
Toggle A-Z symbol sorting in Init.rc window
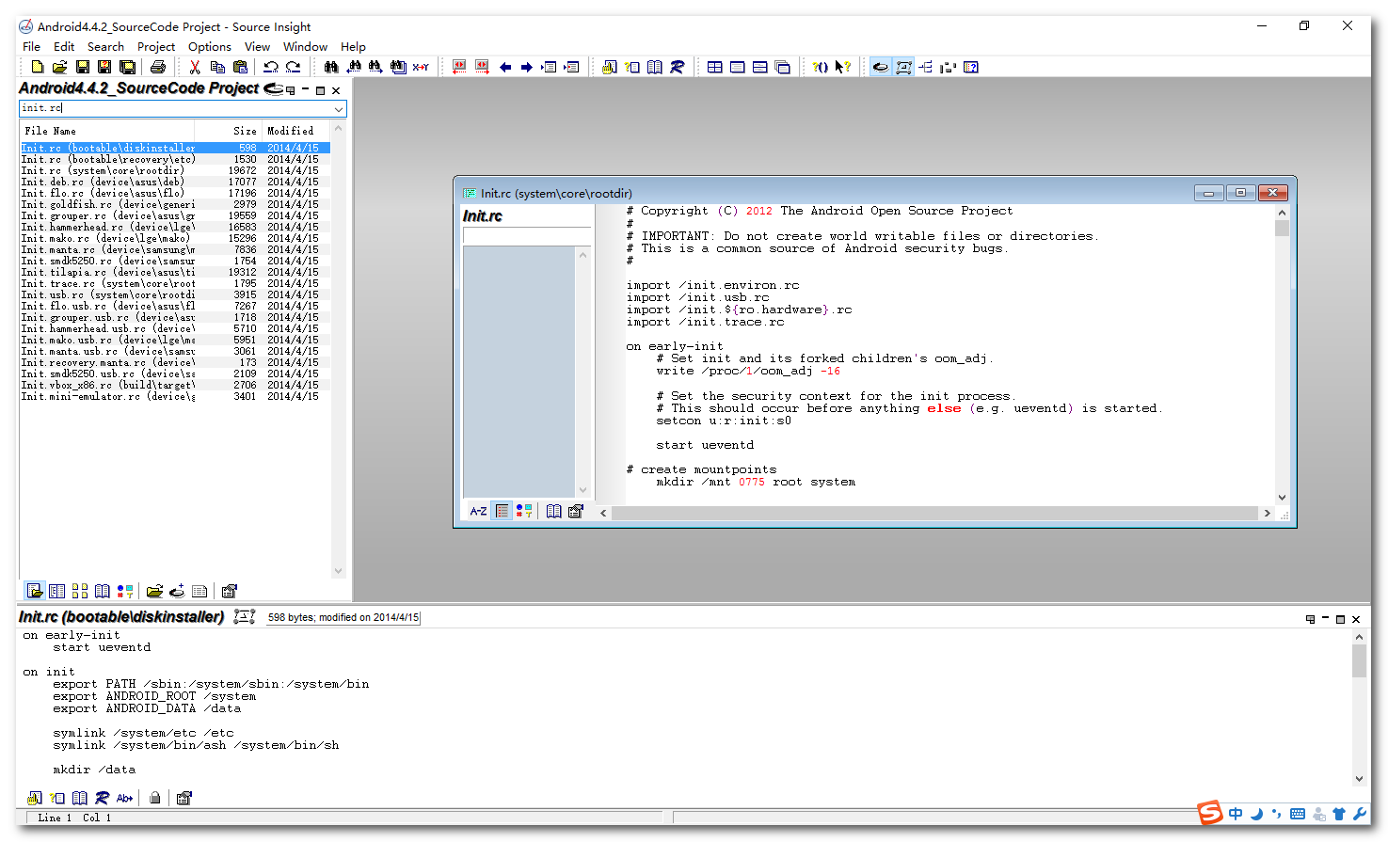tap(479, 511)
